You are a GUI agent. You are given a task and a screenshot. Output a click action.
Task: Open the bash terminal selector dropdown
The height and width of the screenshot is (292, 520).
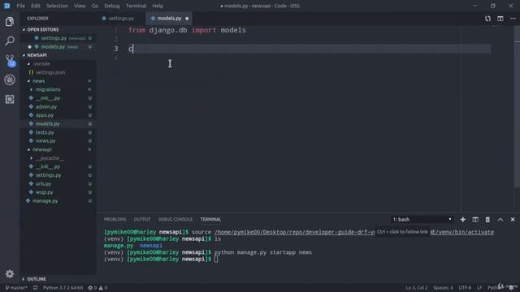[x=422, y=220]
